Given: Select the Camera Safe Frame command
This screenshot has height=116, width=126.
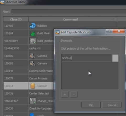Looking at the screenshot, I should click(x=41, y=71).
